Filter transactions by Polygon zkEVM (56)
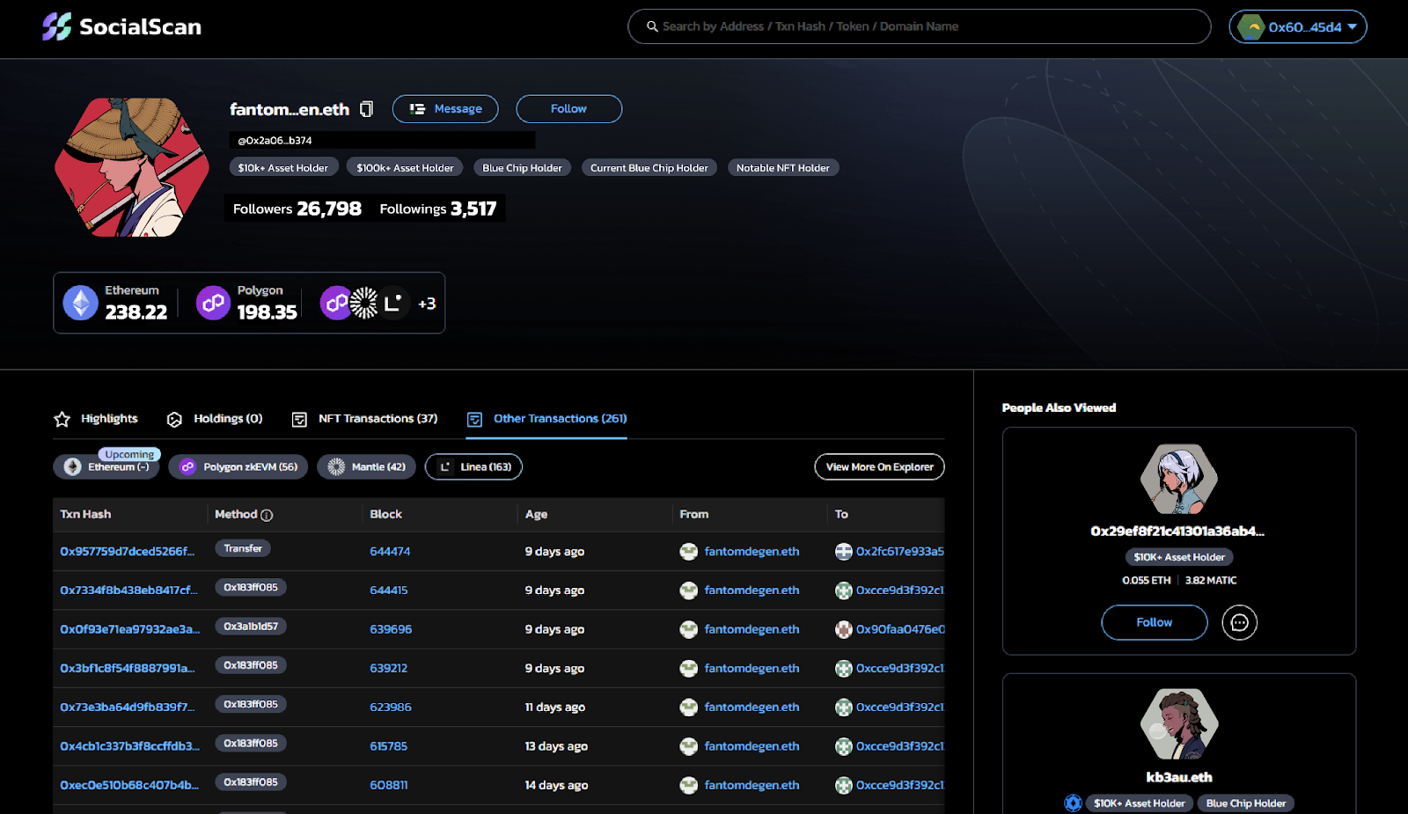The image size is (1408, 814). click(238, 467)
